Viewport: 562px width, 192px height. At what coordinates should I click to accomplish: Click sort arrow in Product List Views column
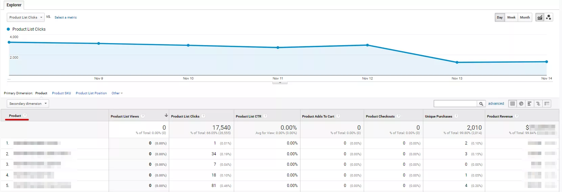[166, 115]
